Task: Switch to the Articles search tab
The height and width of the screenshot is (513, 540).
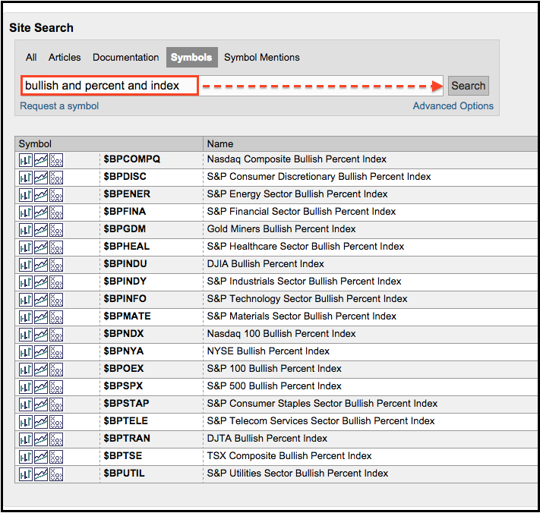Action: 65,58
